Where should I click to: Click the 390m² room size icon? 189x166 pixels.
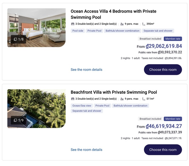click(x=144, y=24)
